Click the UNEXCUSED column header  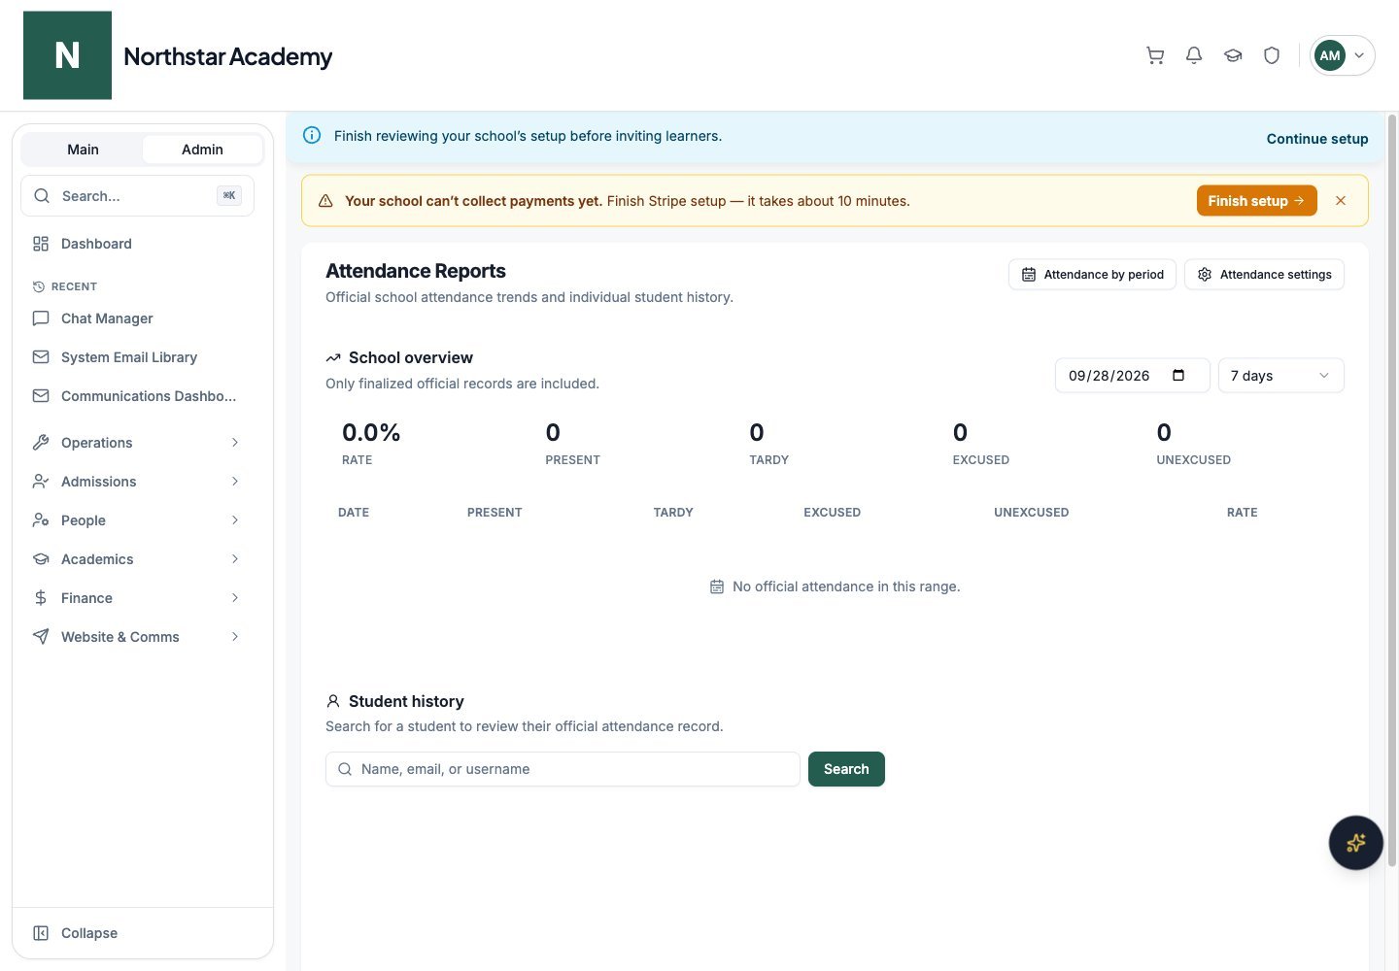tap(1031, 513)
